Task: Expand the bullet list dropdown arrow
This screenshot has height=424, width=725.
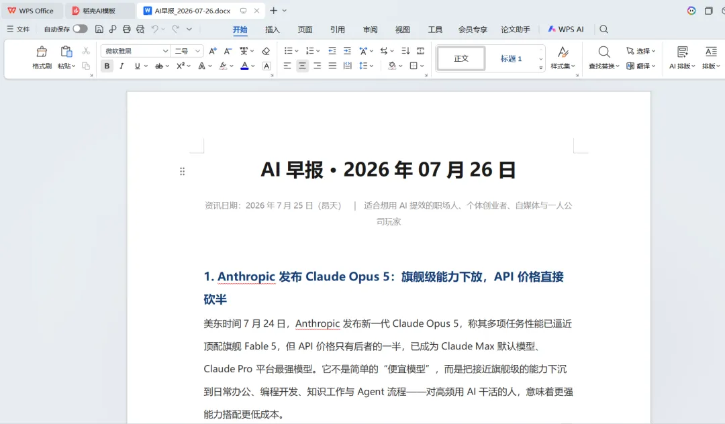Action: point(297,51)
